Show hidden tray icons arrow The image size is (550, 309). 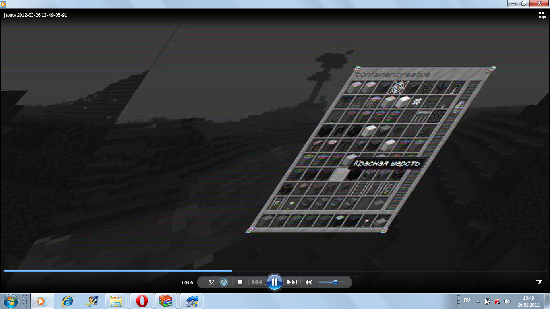[478, 301]
